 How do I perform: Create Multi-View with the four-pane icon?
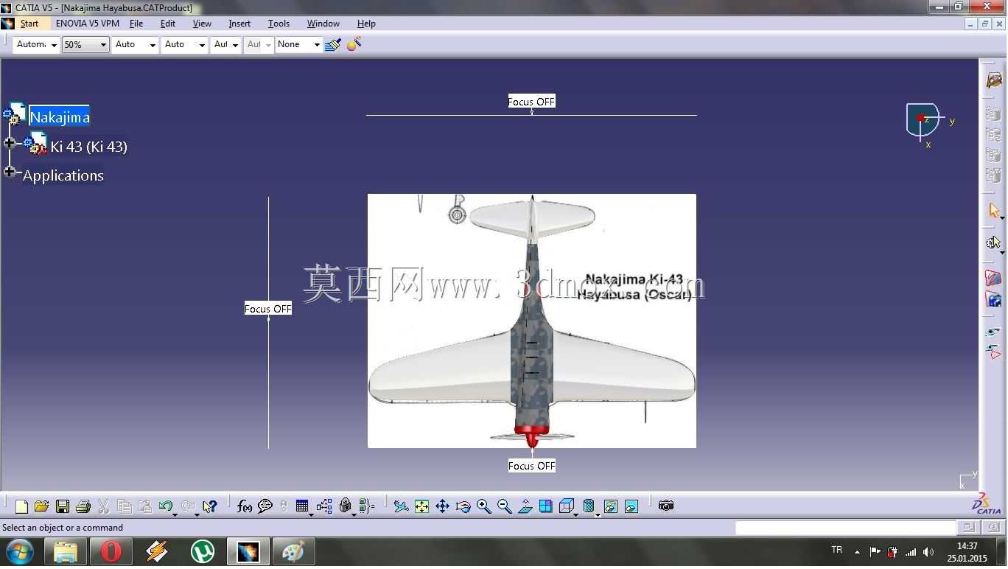click(546, 506)
